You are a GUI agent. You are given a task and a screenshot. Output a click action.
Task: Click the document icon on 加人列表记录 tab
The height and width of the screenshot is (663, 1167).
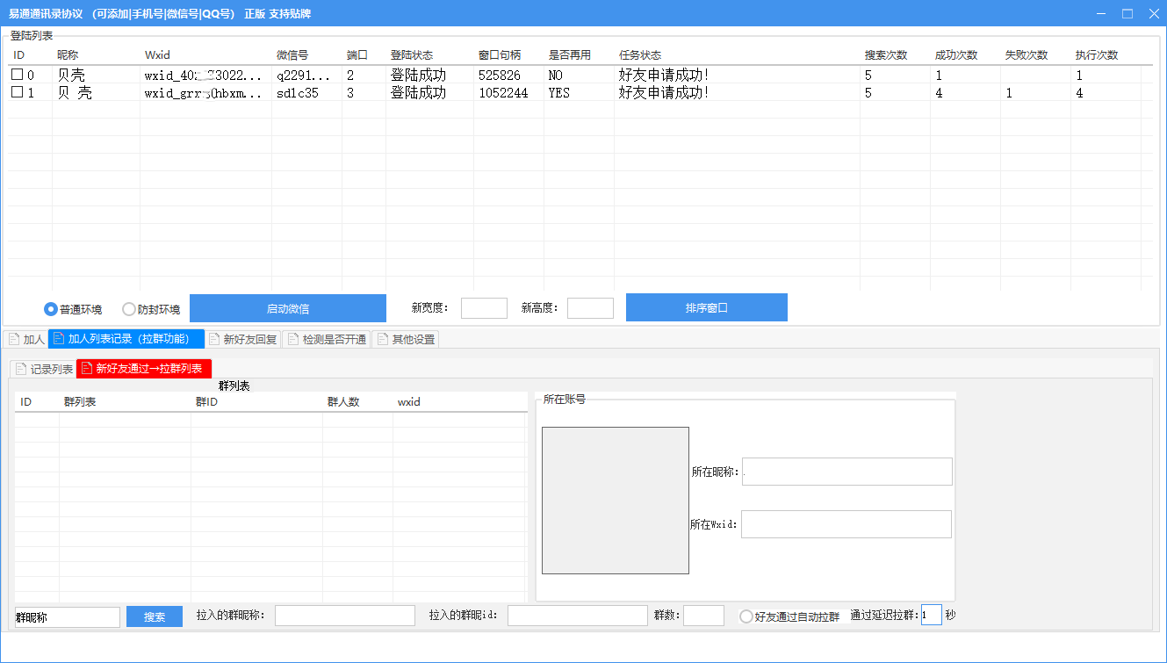(59, 339)
